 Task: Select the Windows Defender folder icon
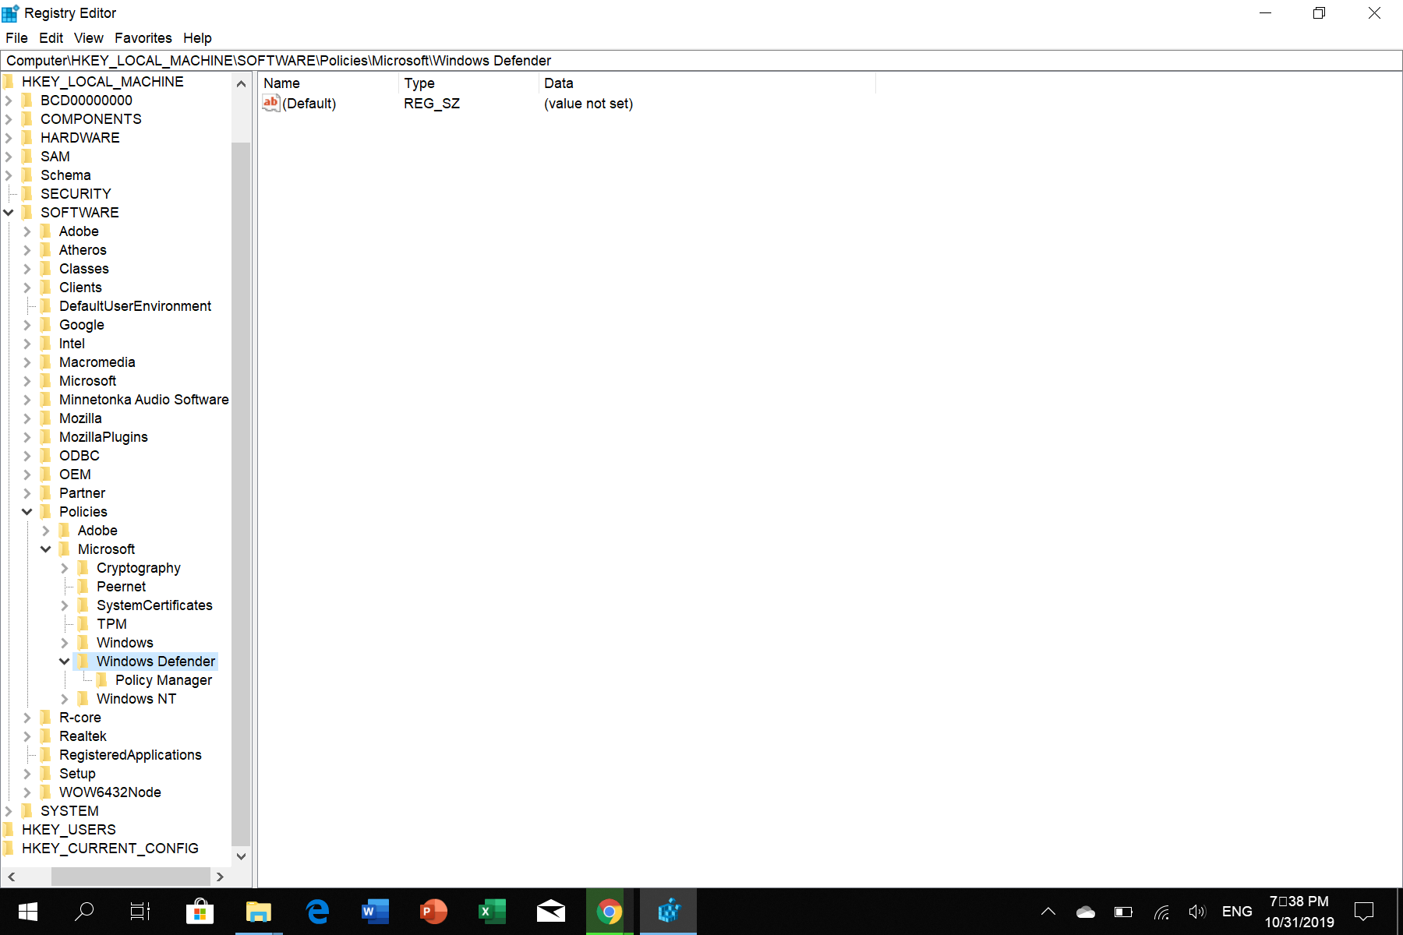pos(83,662)
